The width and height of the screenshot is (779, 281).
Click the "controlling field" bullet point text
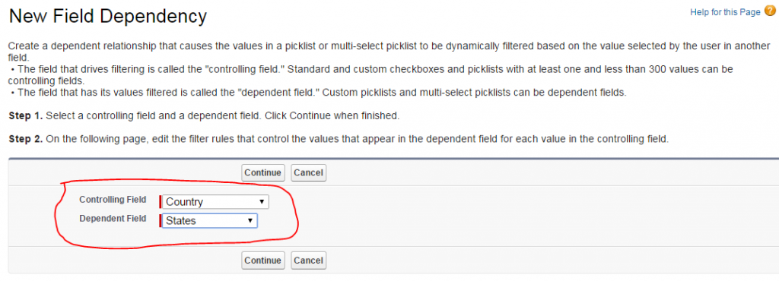tap(370, 74)
